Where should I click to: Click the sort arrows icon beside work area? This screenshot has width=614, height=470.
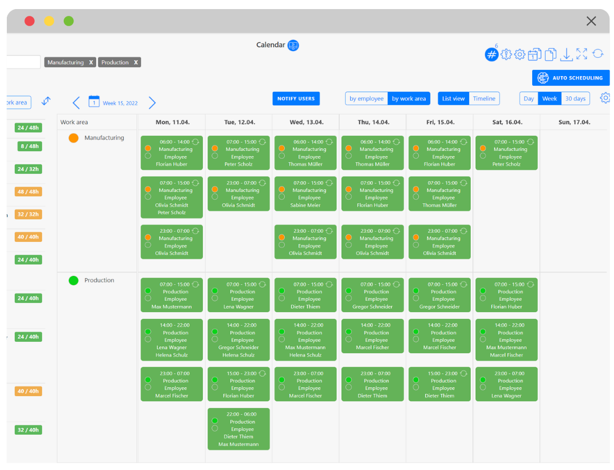click(x=45, y=100)
